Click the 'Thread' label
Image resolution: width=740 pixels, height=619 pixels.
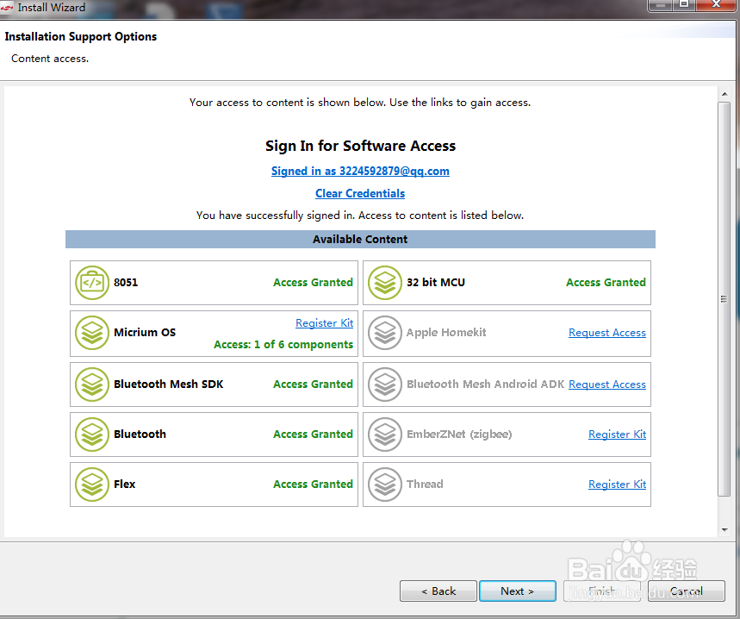pos(425,485)
